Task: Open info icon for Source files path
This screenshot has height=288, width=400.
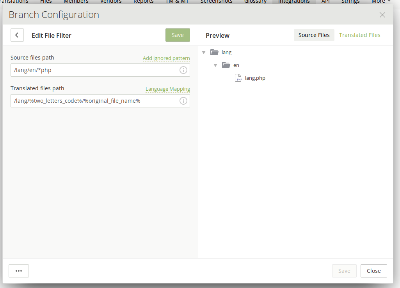Action: point(183,70)
